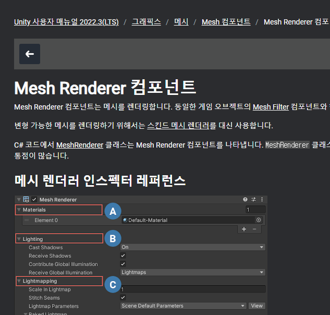Viewport: 330px width, 315px height.
Task: Click the Mesh Renderer 컴포넌트 page heading
Action: coord(105,88)
